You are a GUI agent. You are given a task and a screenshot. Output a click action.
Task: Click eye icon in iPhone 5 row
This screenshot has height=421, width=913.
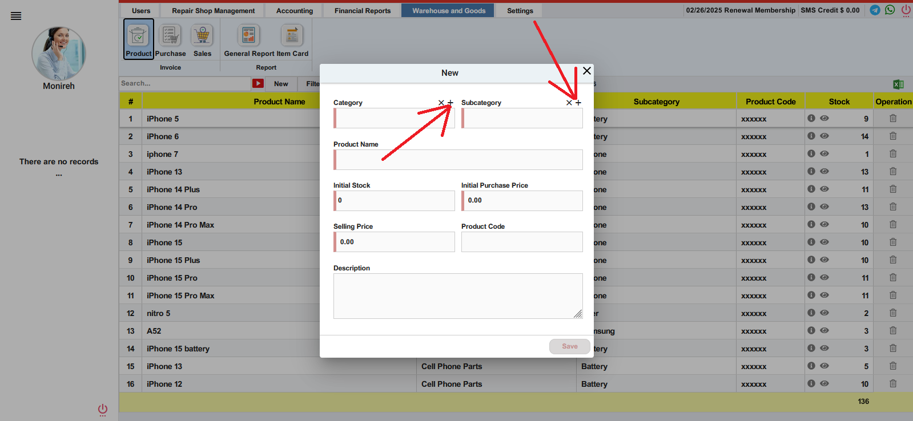coord(824,119)
